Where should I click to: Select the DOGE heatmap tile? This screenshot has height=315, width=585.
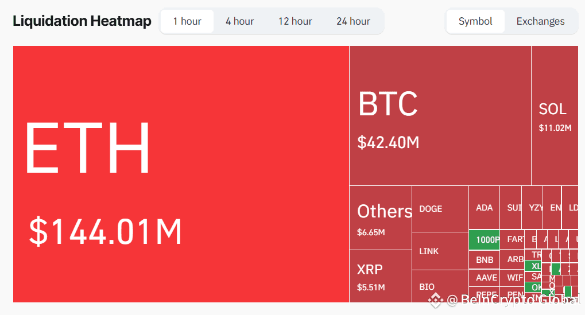440,209
